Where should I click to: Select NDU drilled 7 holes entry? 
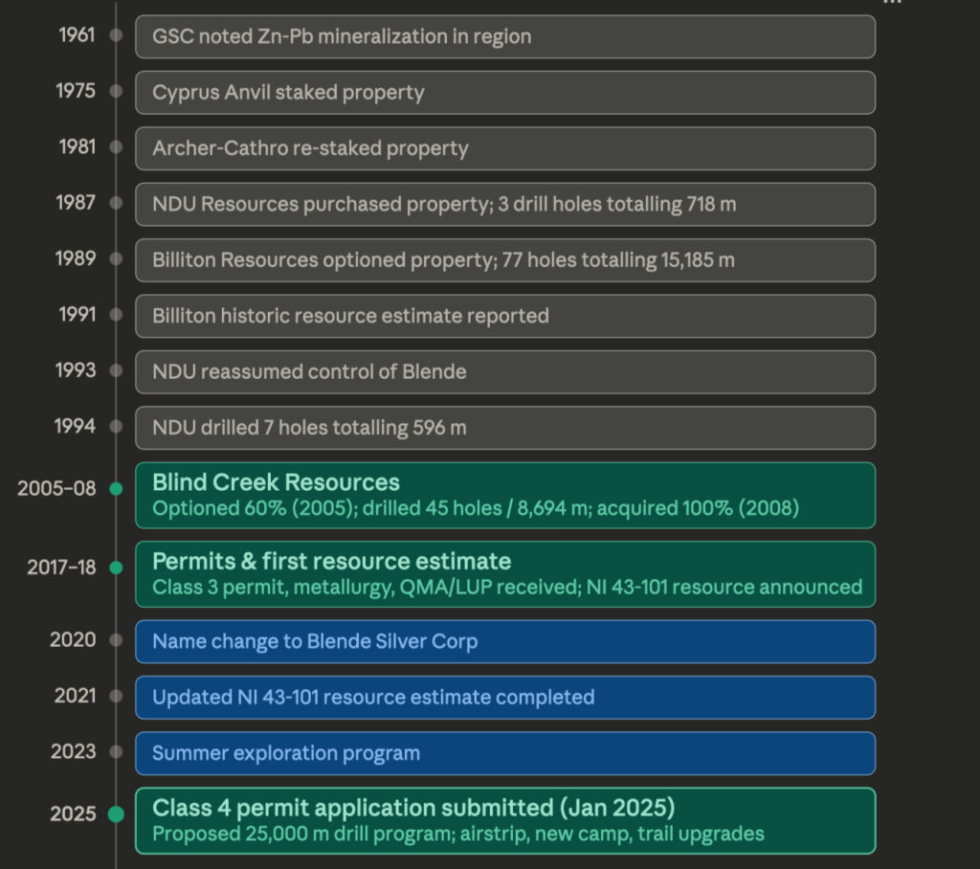tap(505, 428)
